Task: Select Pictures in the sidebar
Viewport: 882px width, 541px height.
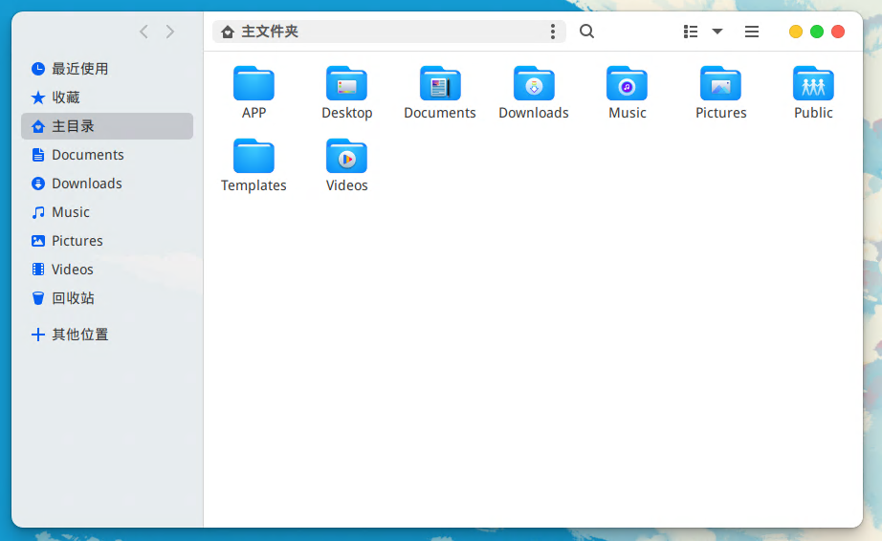Action: pos(107,241)
